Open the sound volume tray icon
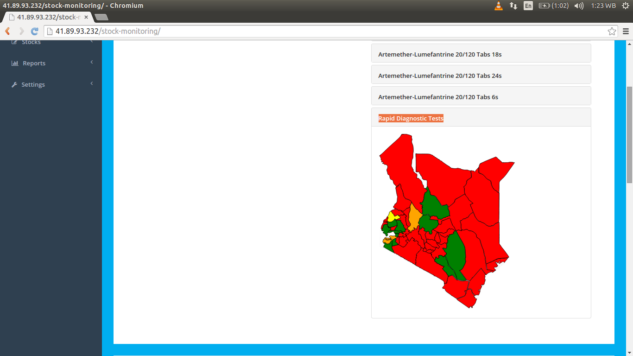The image size is (633, 356). tap(579, 6)
